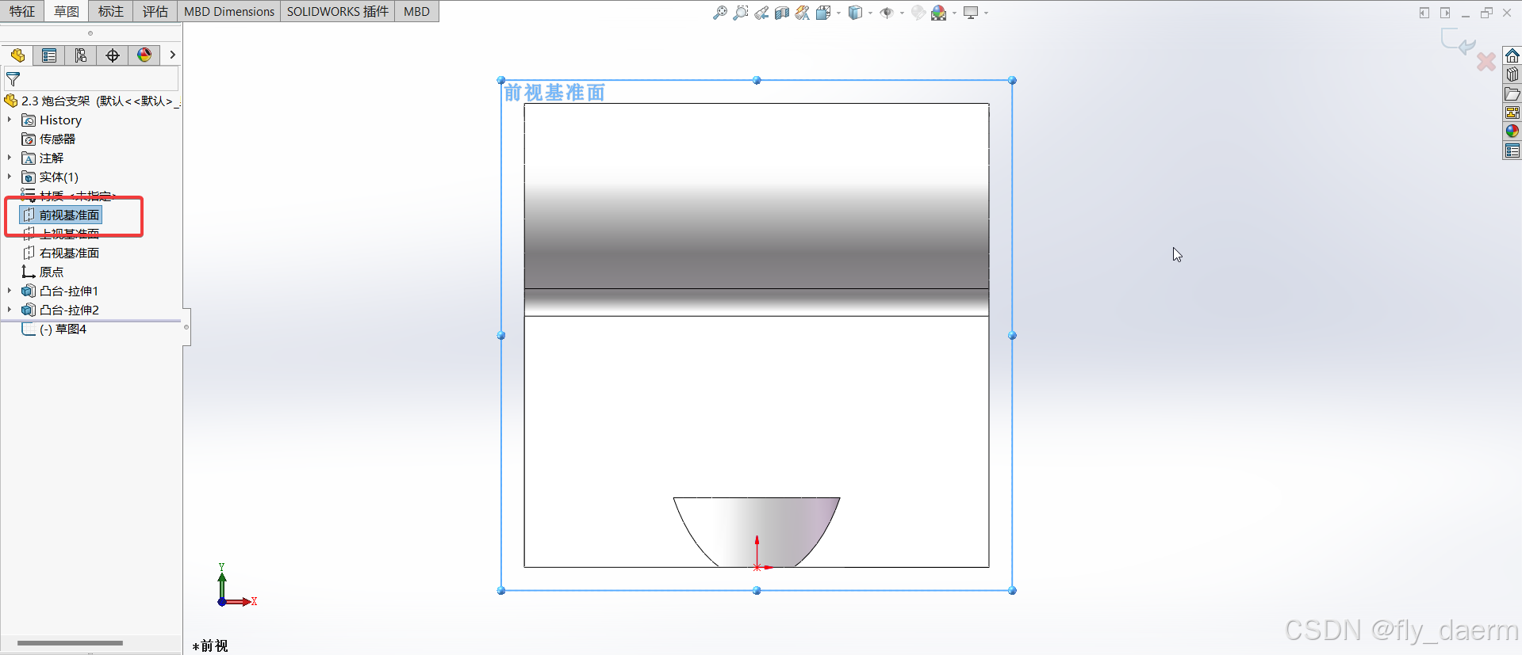Open the Design Library tab
The width and height of the screenshot is (1522, 655).
[1512, 74]
